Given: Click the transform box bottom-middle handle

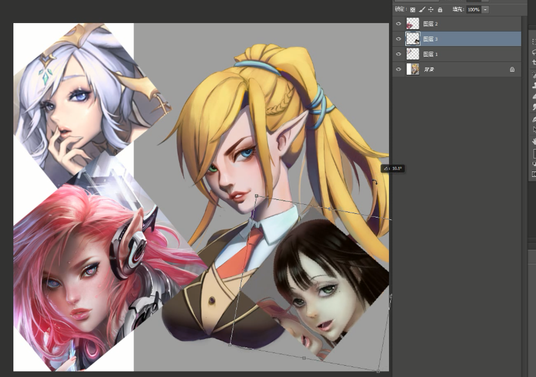Looking at the screenshot, I should tap(304, 358).
